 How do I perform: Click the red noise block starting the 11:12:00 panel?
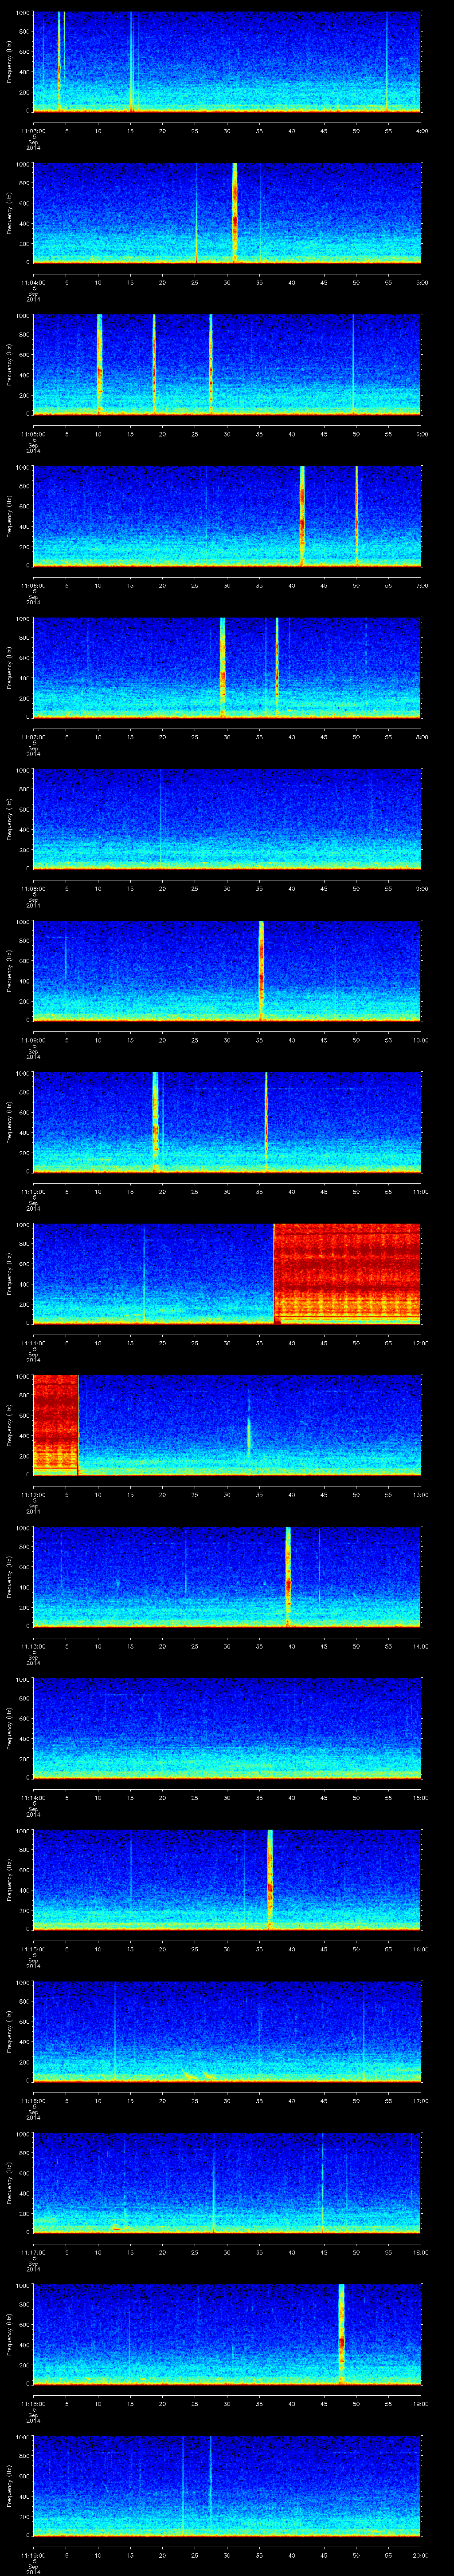(55, 1423)
